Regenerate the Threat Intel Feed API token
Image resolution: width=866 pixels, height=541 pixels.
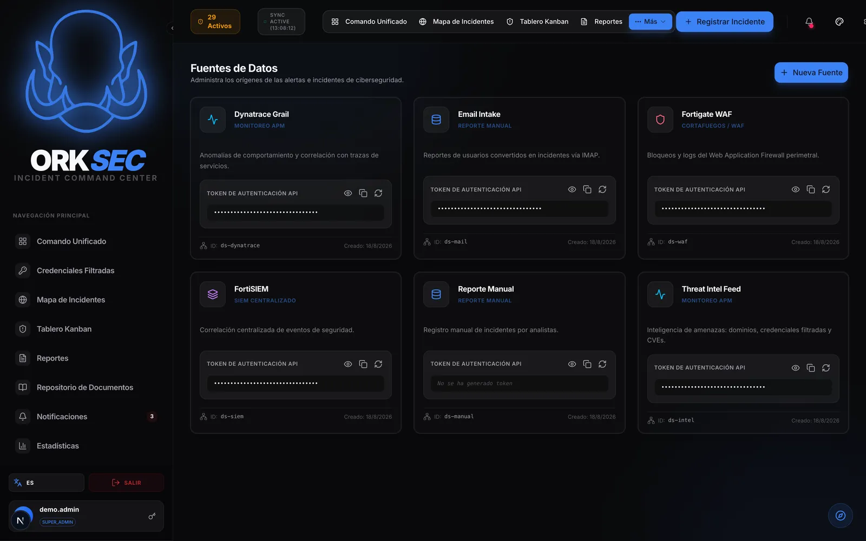(826, 368)
